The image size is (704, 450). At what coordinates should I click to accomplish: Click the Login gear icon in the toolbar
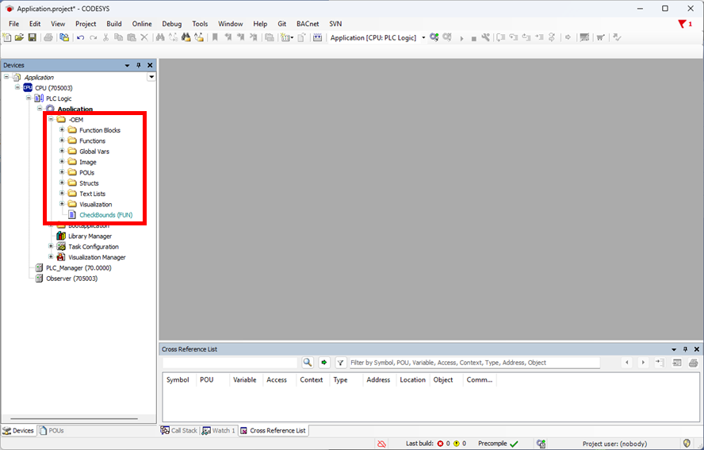point(434,37)
